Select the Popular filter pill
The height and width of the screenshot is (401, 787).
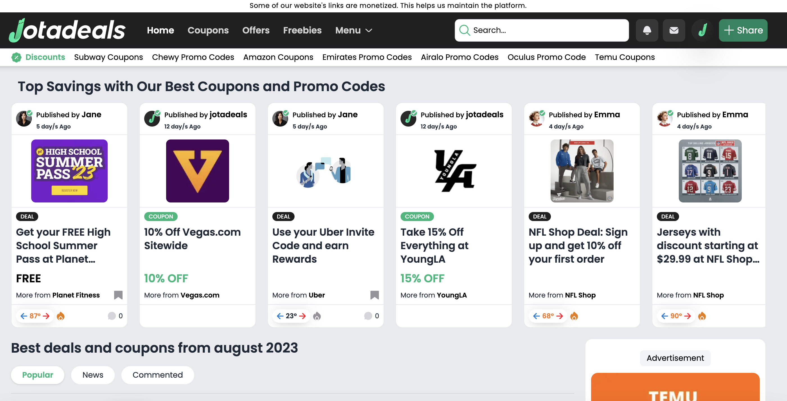38,375
